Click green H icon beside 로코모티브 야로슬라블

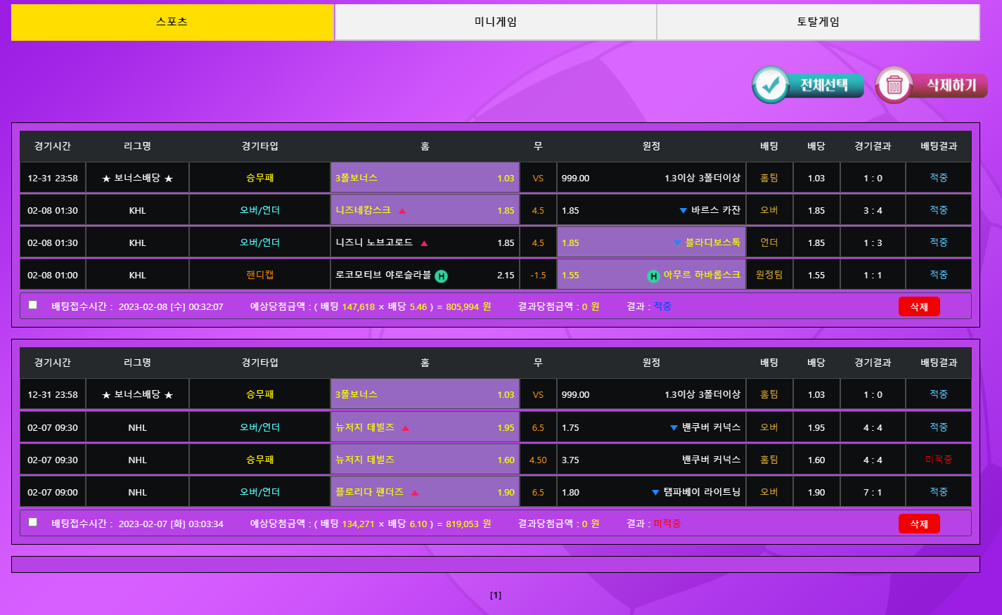[441, 276]
